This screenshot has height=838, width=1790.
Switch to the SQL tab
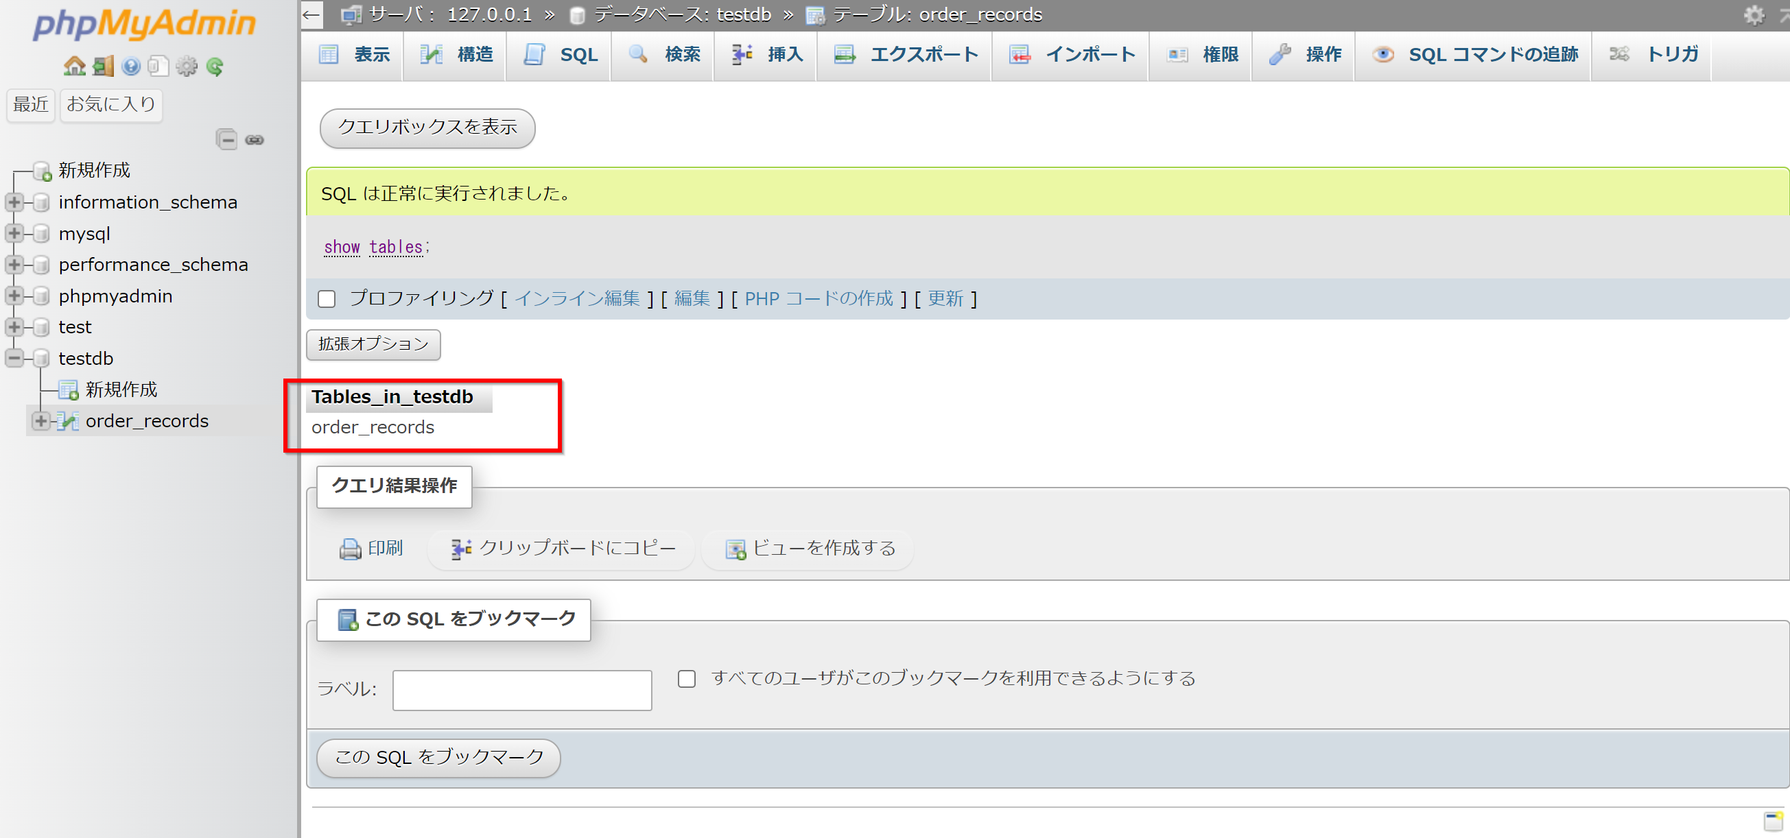pos(559,55)
